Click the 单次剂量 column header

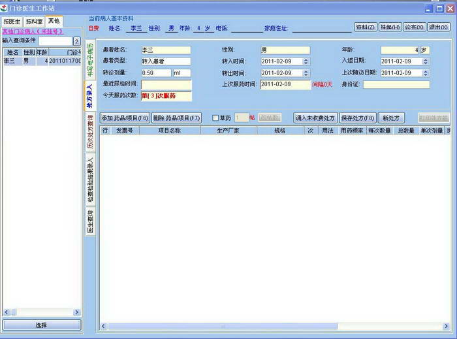click(432, 131)
